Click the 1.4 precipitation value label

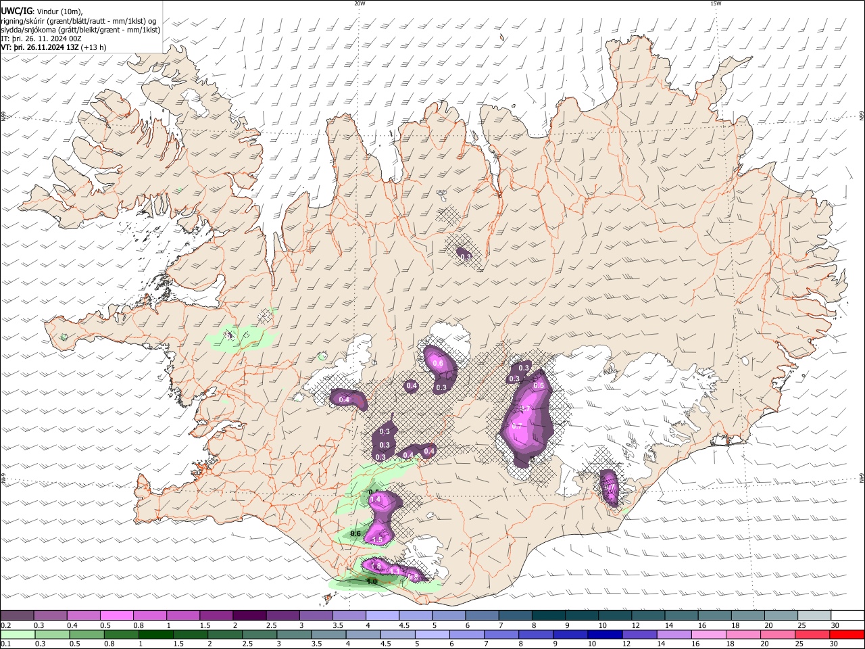(x=376, y=500)
